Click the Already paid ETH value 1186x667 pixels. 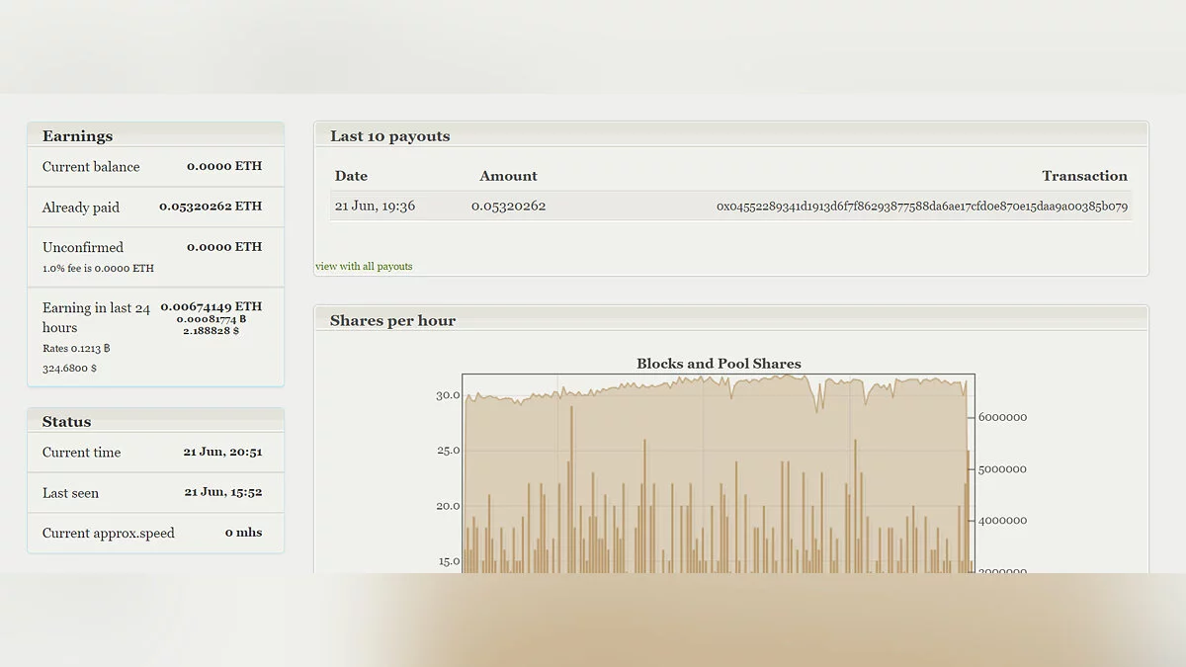click(x=211, y=207)
